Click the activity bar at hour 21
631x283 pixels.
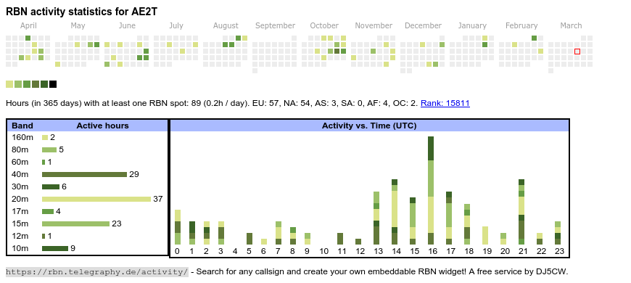coord(521,212)
